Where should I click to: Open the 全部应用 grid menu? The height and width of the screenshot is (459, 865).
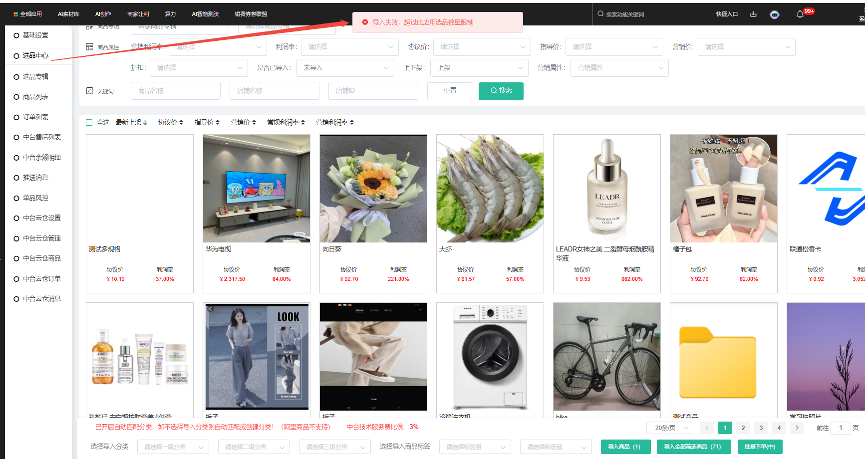click(x=27, y=14)
